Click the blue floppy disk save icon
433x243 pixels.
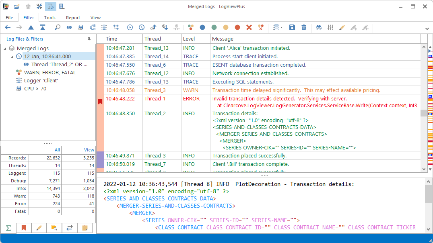292,27
